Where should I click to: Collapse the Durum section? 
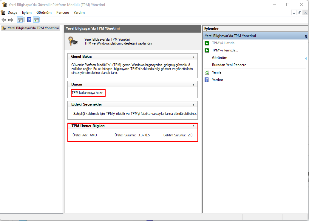click(x=193, y=85)
